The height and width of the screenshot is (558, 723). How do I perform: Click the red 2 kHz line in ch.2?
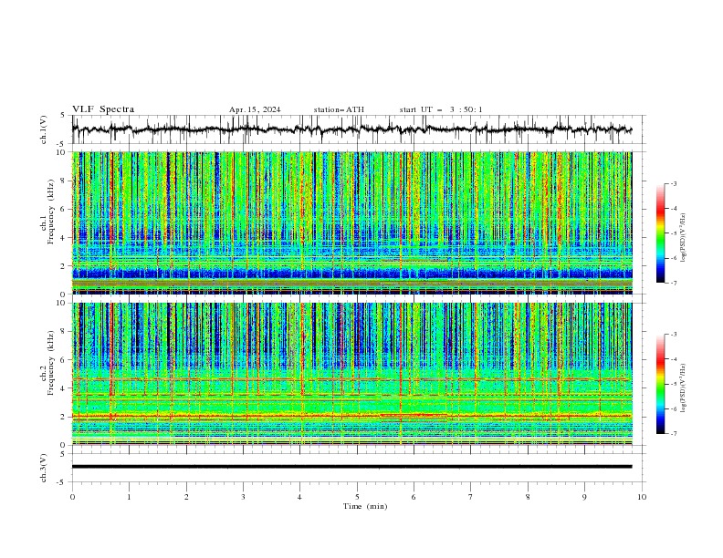(352, 416)
